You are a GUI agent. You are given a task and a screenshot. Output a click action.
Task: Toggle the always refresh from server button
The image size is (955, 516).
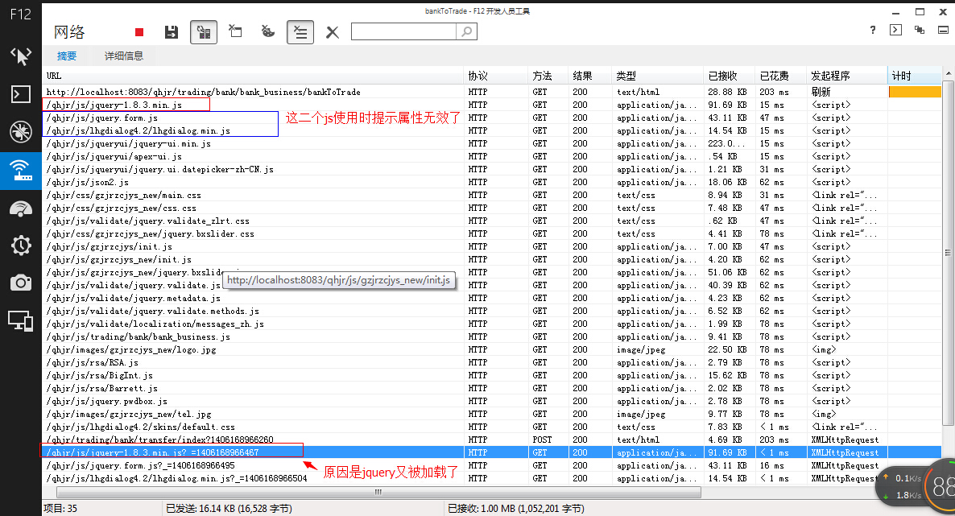[x=204, y=32]
